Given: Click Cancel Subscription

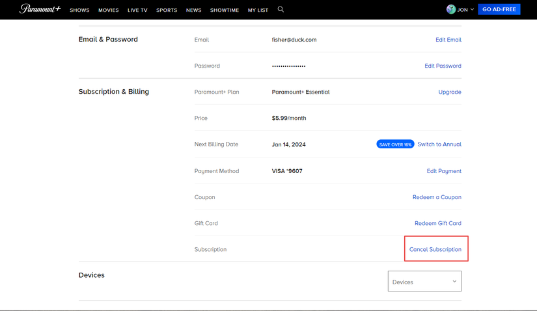Looking at the screenshot, I should pos(435,249).
